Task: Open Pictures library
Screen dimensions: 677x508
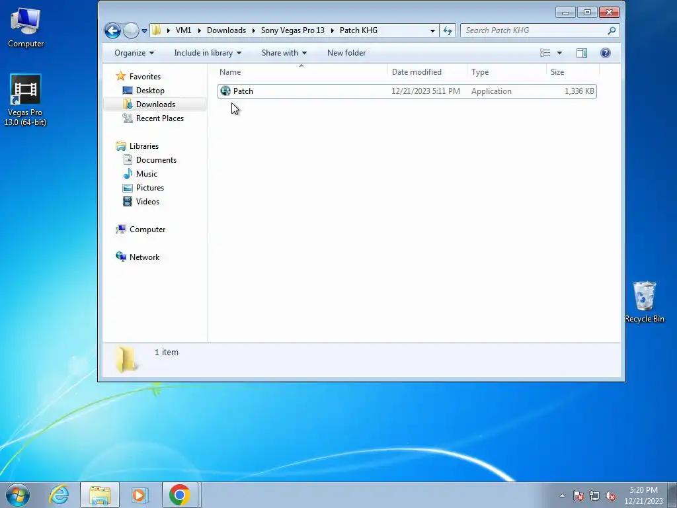Action: point(150,187)
